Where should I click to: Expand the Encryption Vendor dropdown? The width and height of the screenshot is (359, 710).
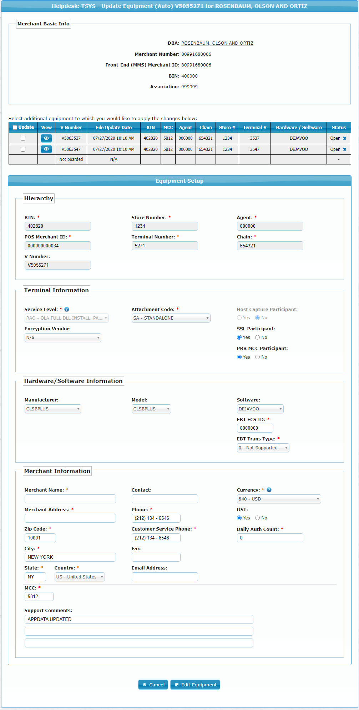[x=63, y=338]
